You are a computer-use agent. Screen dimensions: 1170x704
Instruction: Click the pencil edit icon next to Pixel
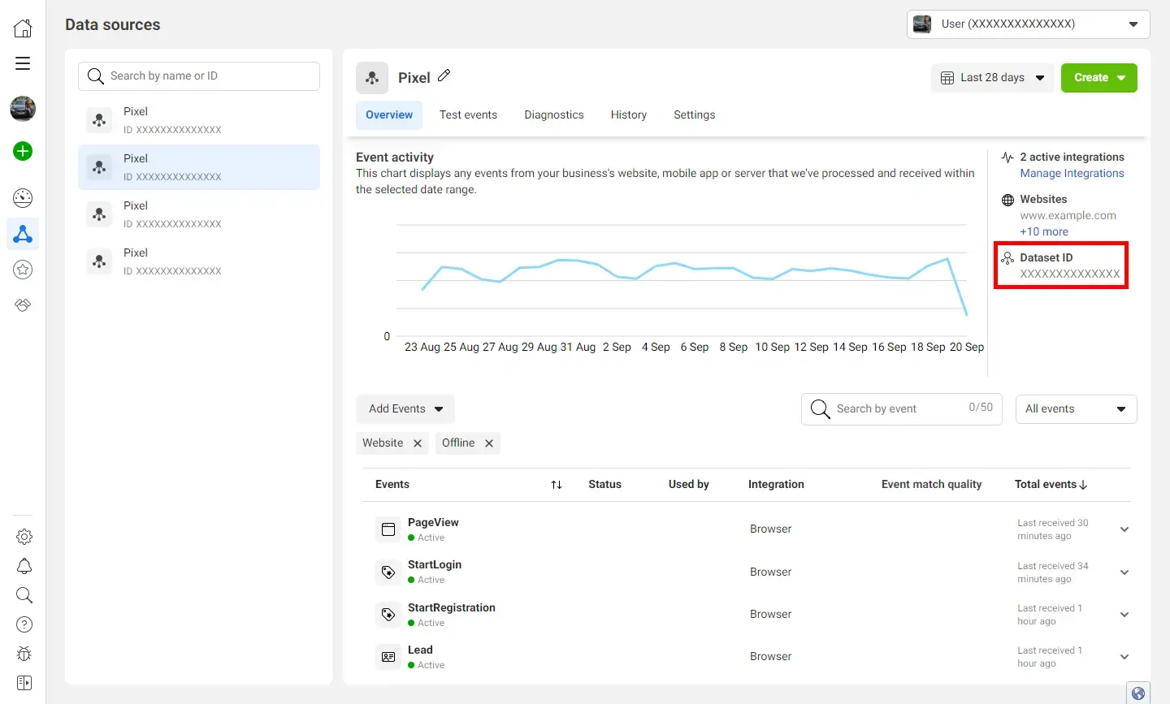click(444, 76)
